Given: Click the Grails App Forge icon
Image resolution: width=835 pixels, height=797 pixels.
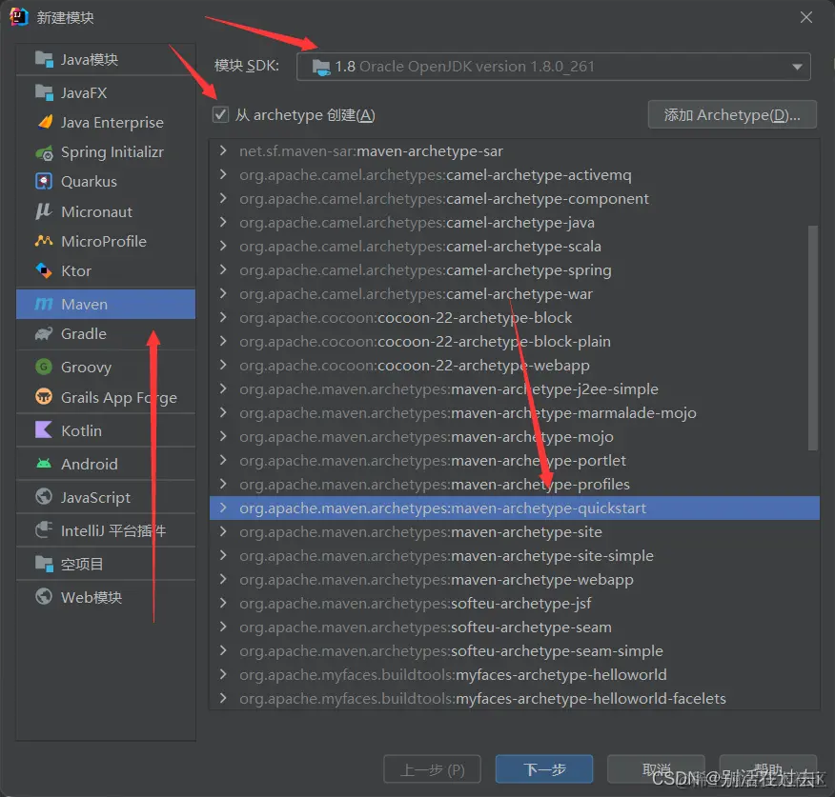Looking at the screenshot, I should pos(44,396).
